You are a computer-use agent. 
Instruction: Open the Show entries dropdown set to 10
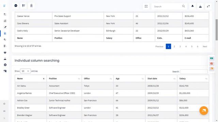(x=26, y=71)
